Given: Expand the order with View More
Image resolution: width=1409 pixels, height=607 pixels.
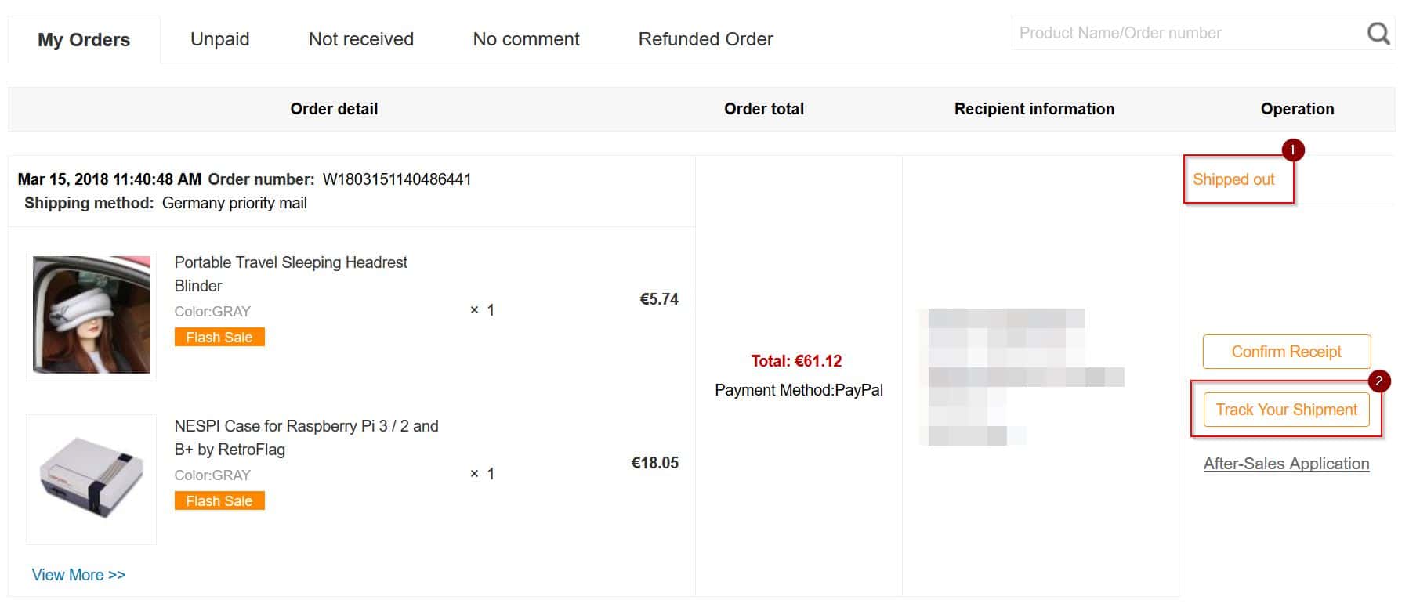Looking at the screenshot, I should click(78, 575).
